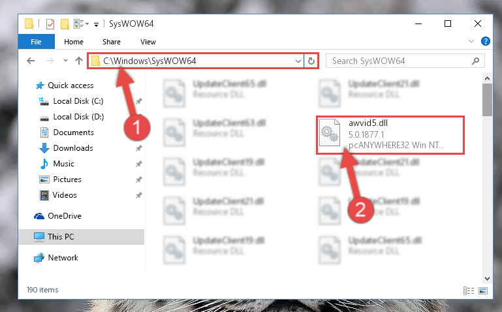Expand the ribbon with the chevron
Image resolution: width=502 pixels, height=312 pixels.
(x=471, y=41)
